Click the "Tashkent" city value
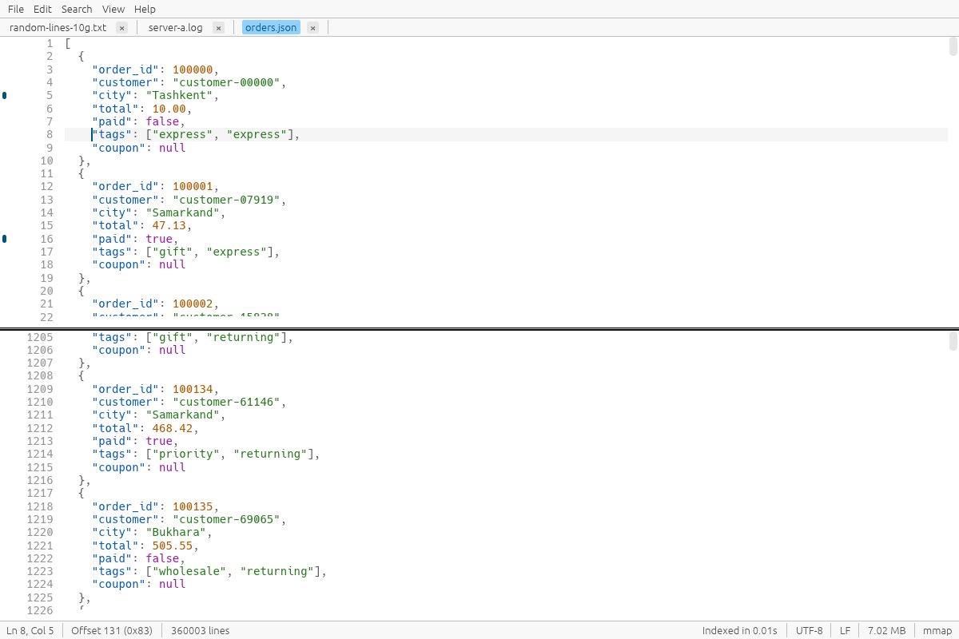The width and height of the screenshot is (959, 639). click(x=179, y=95)
